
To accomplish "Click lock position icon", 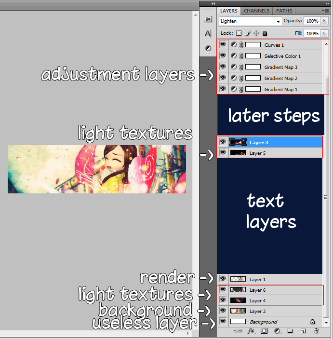I will tap(256, 33).
